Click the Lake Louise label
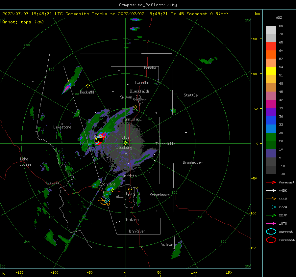Viewport: 296px width, 277px height. (25, 162)
